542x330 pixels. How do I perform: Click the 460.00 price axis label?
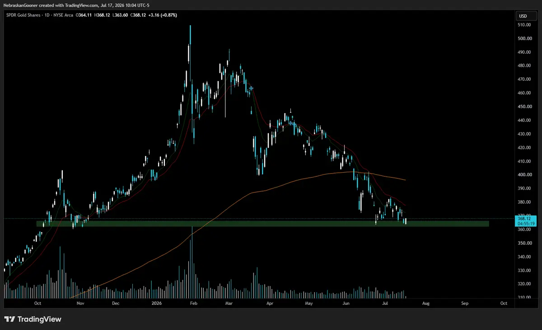[523, 93]
